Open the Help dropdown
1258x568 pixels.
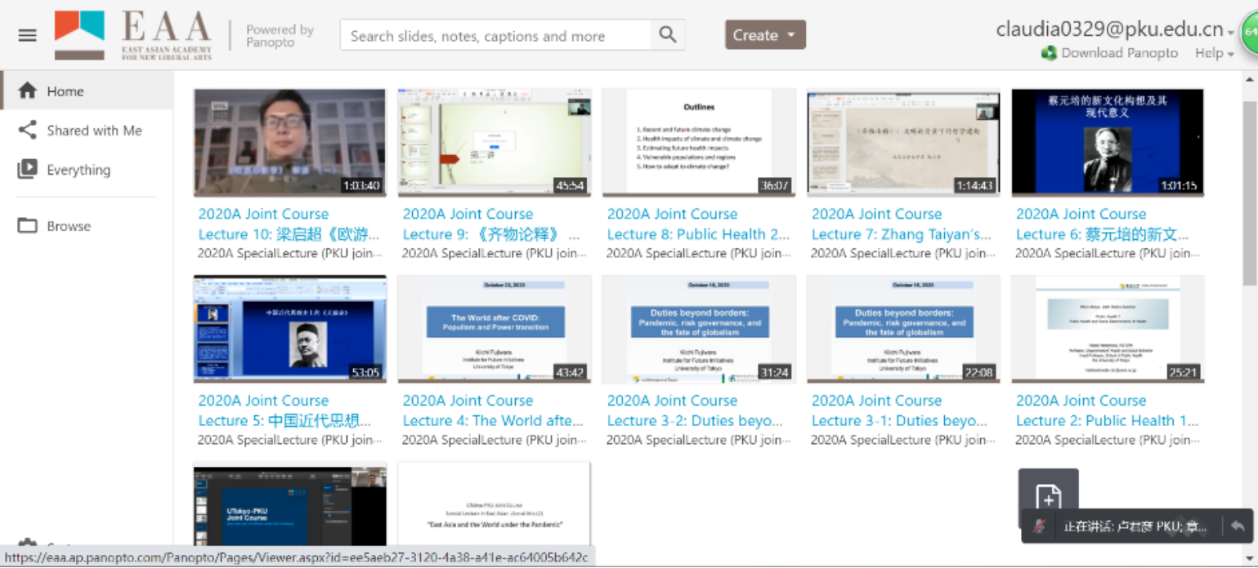tap(1214, 53)
